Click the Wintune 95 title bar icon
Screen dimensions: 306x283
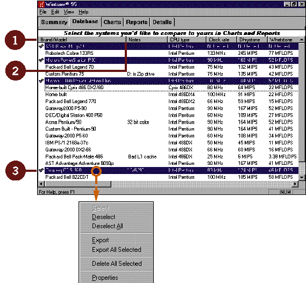(41, 4)
